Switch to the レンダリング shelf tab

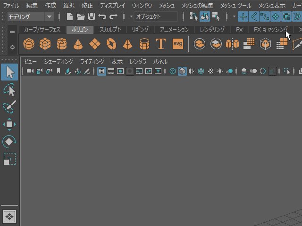tap(212, 30)
